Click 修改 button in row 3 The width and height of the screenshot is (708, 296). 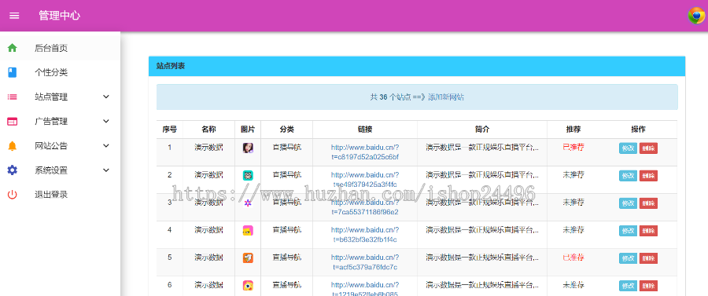pos(628,203)
